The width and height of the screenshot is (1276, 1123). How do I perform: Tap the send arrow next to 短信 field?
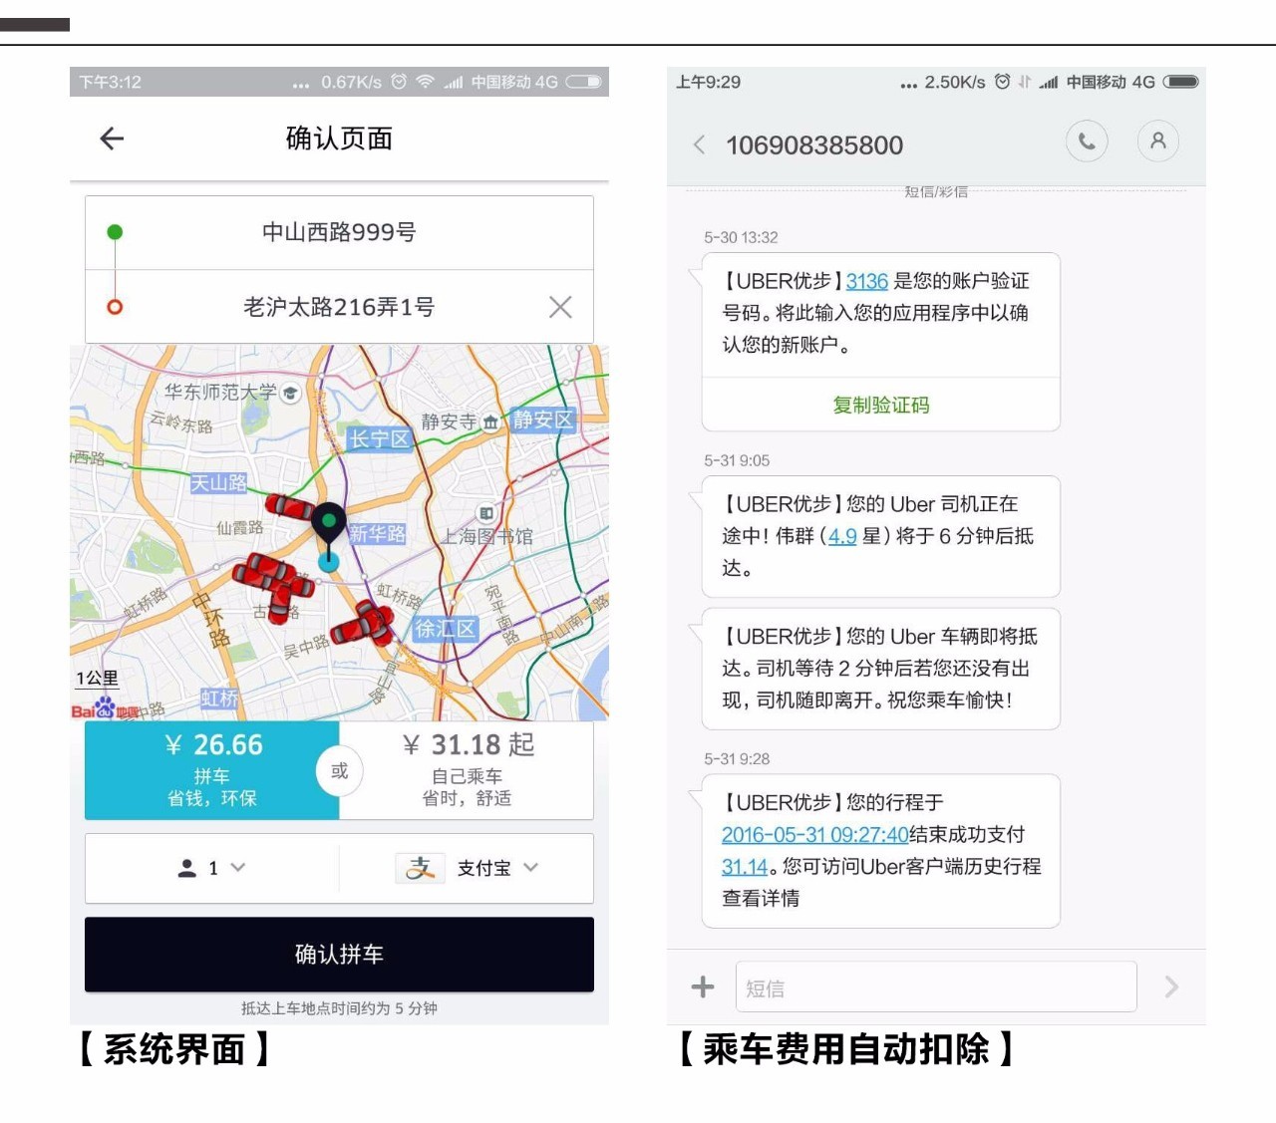pos(1171,986)
